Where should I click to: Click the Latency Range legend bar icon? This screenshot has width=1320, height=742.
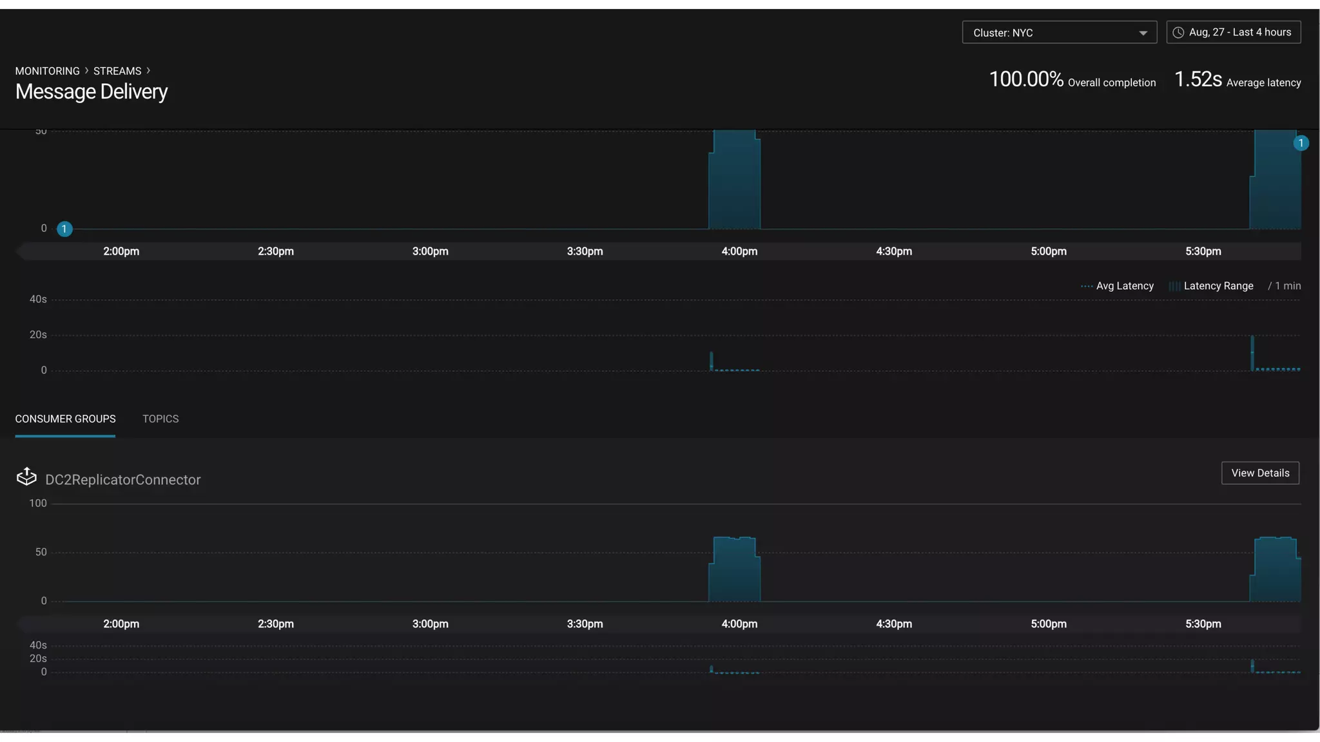pyautogui.click(x=1174, y=286)
